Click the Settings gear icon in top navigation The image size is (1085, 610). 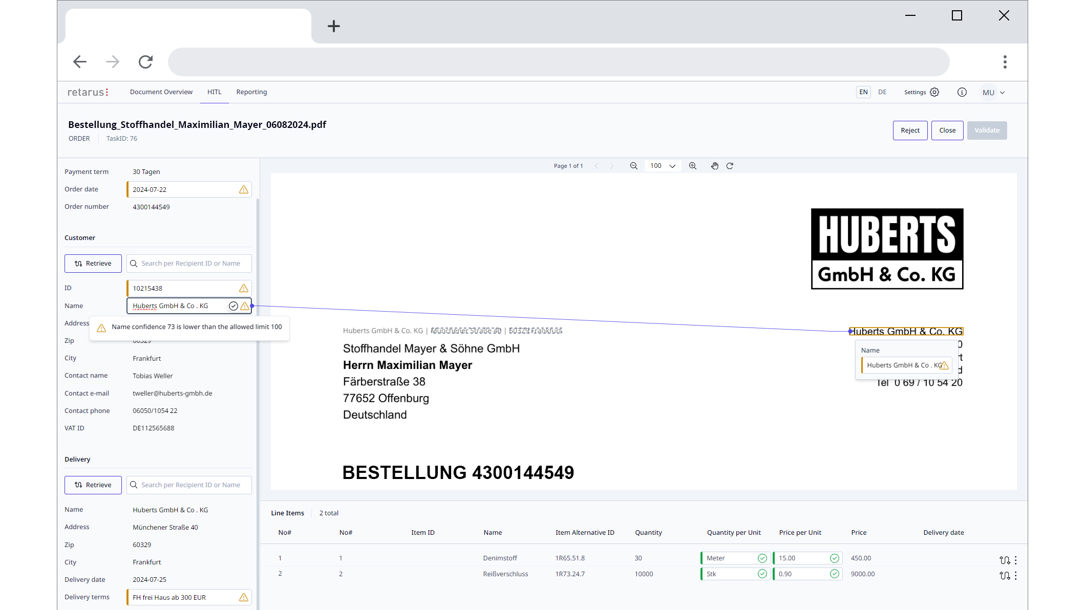tap(934, 92)
